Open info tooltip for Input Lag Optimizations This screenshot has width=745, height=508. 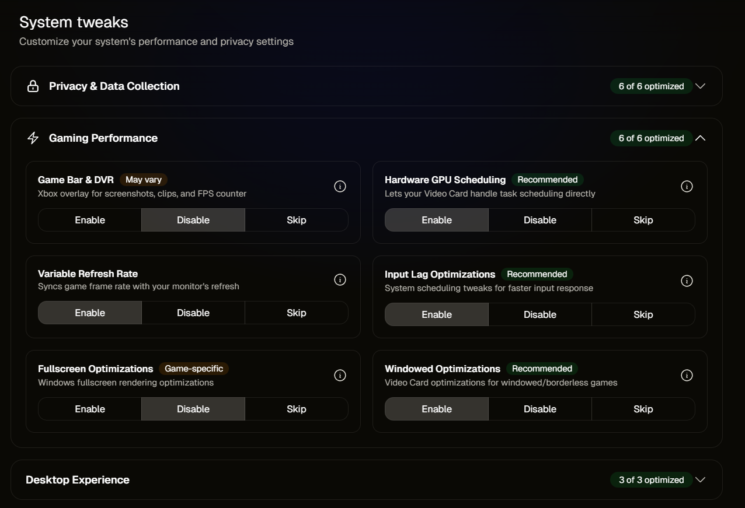[687, 281]
